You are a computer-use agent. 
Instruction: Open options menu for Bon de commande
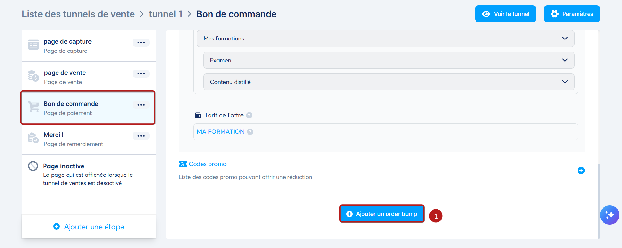point(141,105)
